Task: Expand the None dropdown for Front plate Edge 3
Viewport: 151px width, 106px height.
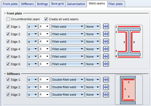Action: (92, 41)
